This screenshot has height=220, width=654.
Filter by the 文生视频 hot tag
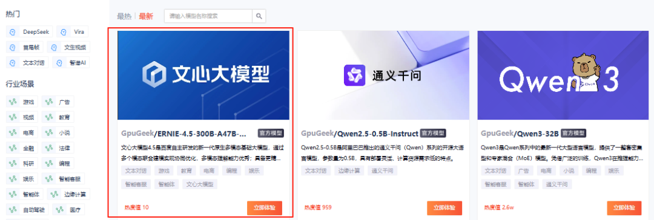[68, 47]
